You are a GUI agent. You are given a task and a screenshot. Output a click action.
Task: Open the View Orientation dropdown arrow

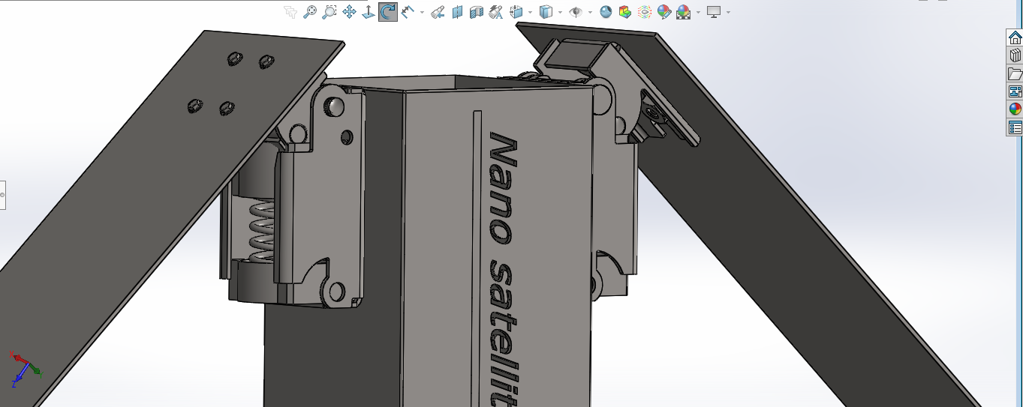pos(530,13)
